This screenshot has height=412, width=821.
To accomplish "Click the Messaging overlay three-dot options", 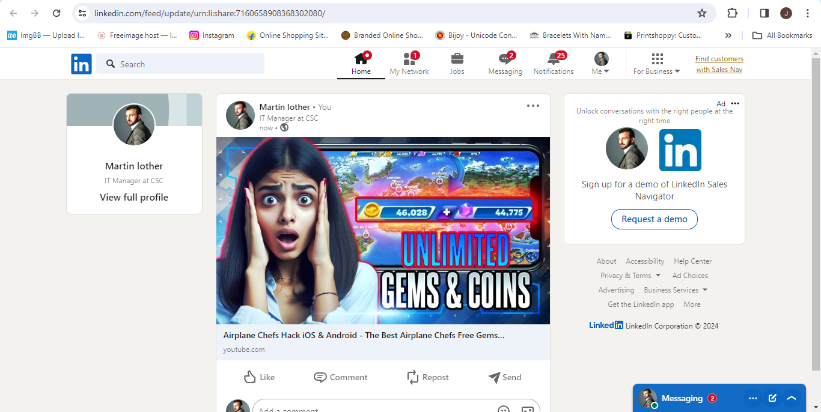I will [x=753, y=398].
